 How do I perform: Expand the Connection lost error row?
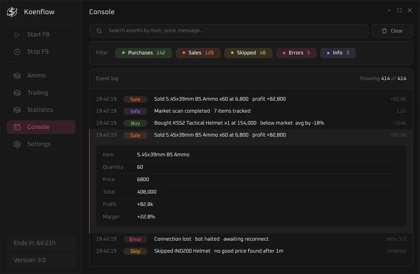point(251,239)
